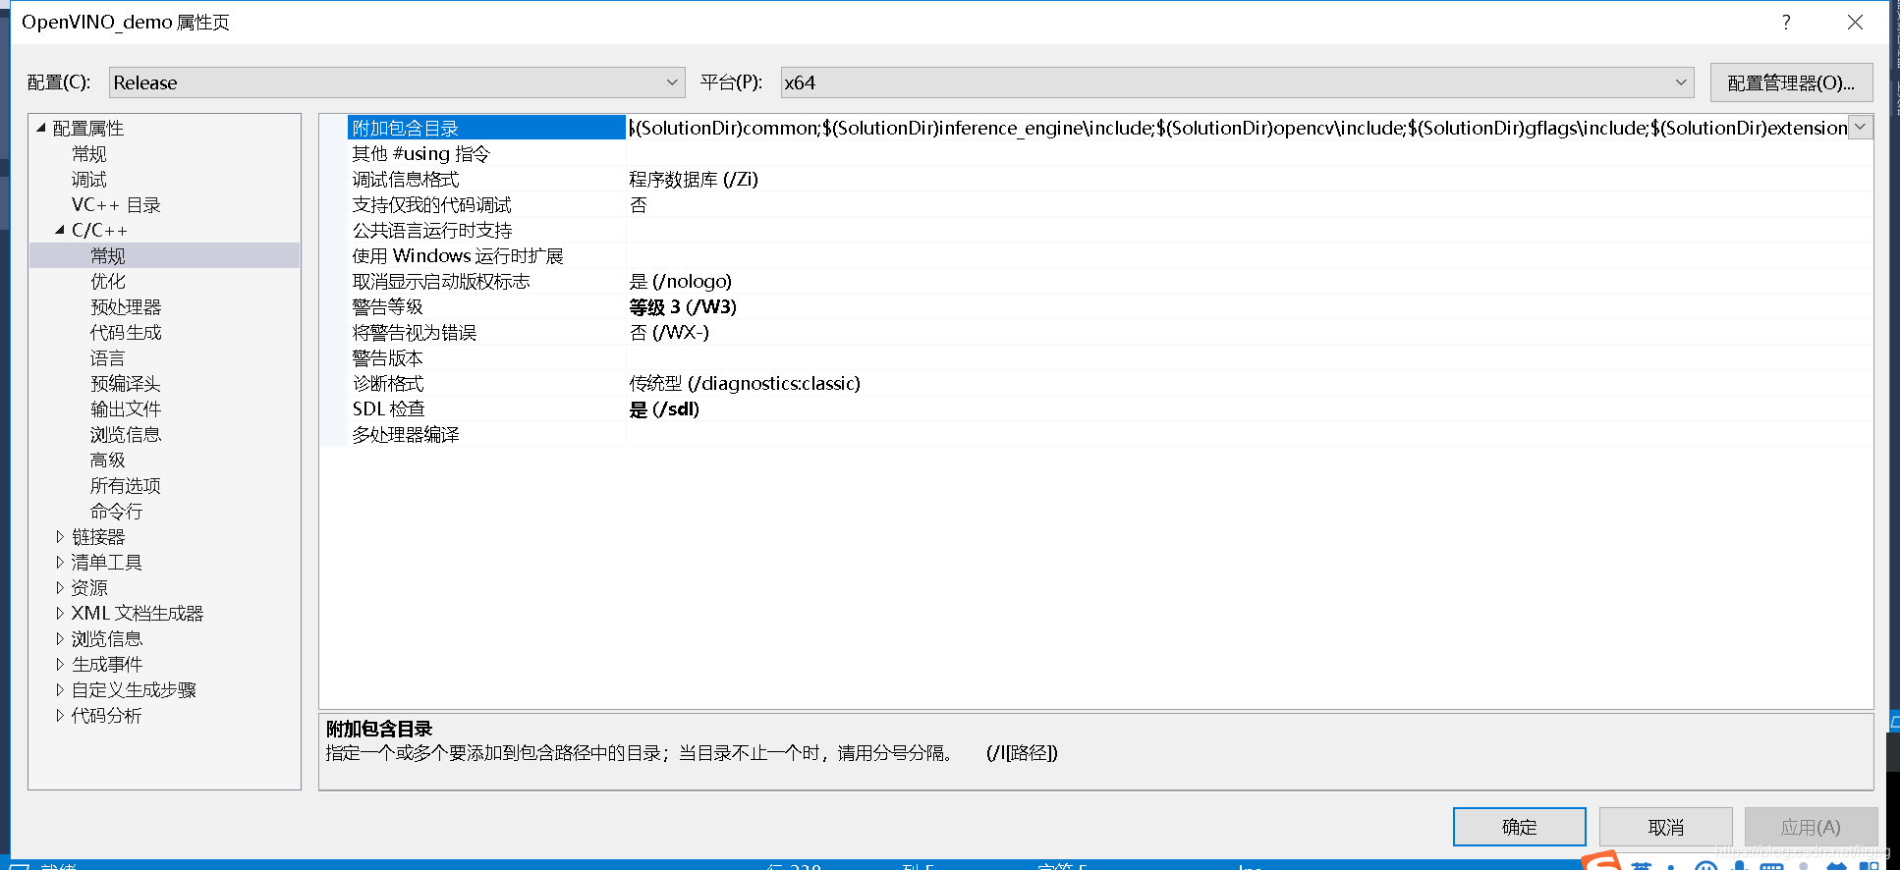Select the VC++ 目录 tree item
The height and width of the screenshot is (870, 1900).
pos(116,204)
